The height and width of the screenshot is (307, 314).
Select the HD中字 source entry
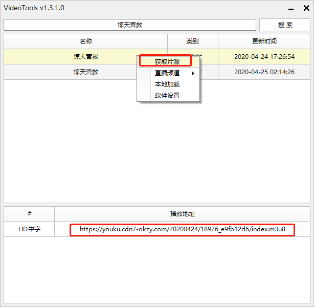coord(29,229)
